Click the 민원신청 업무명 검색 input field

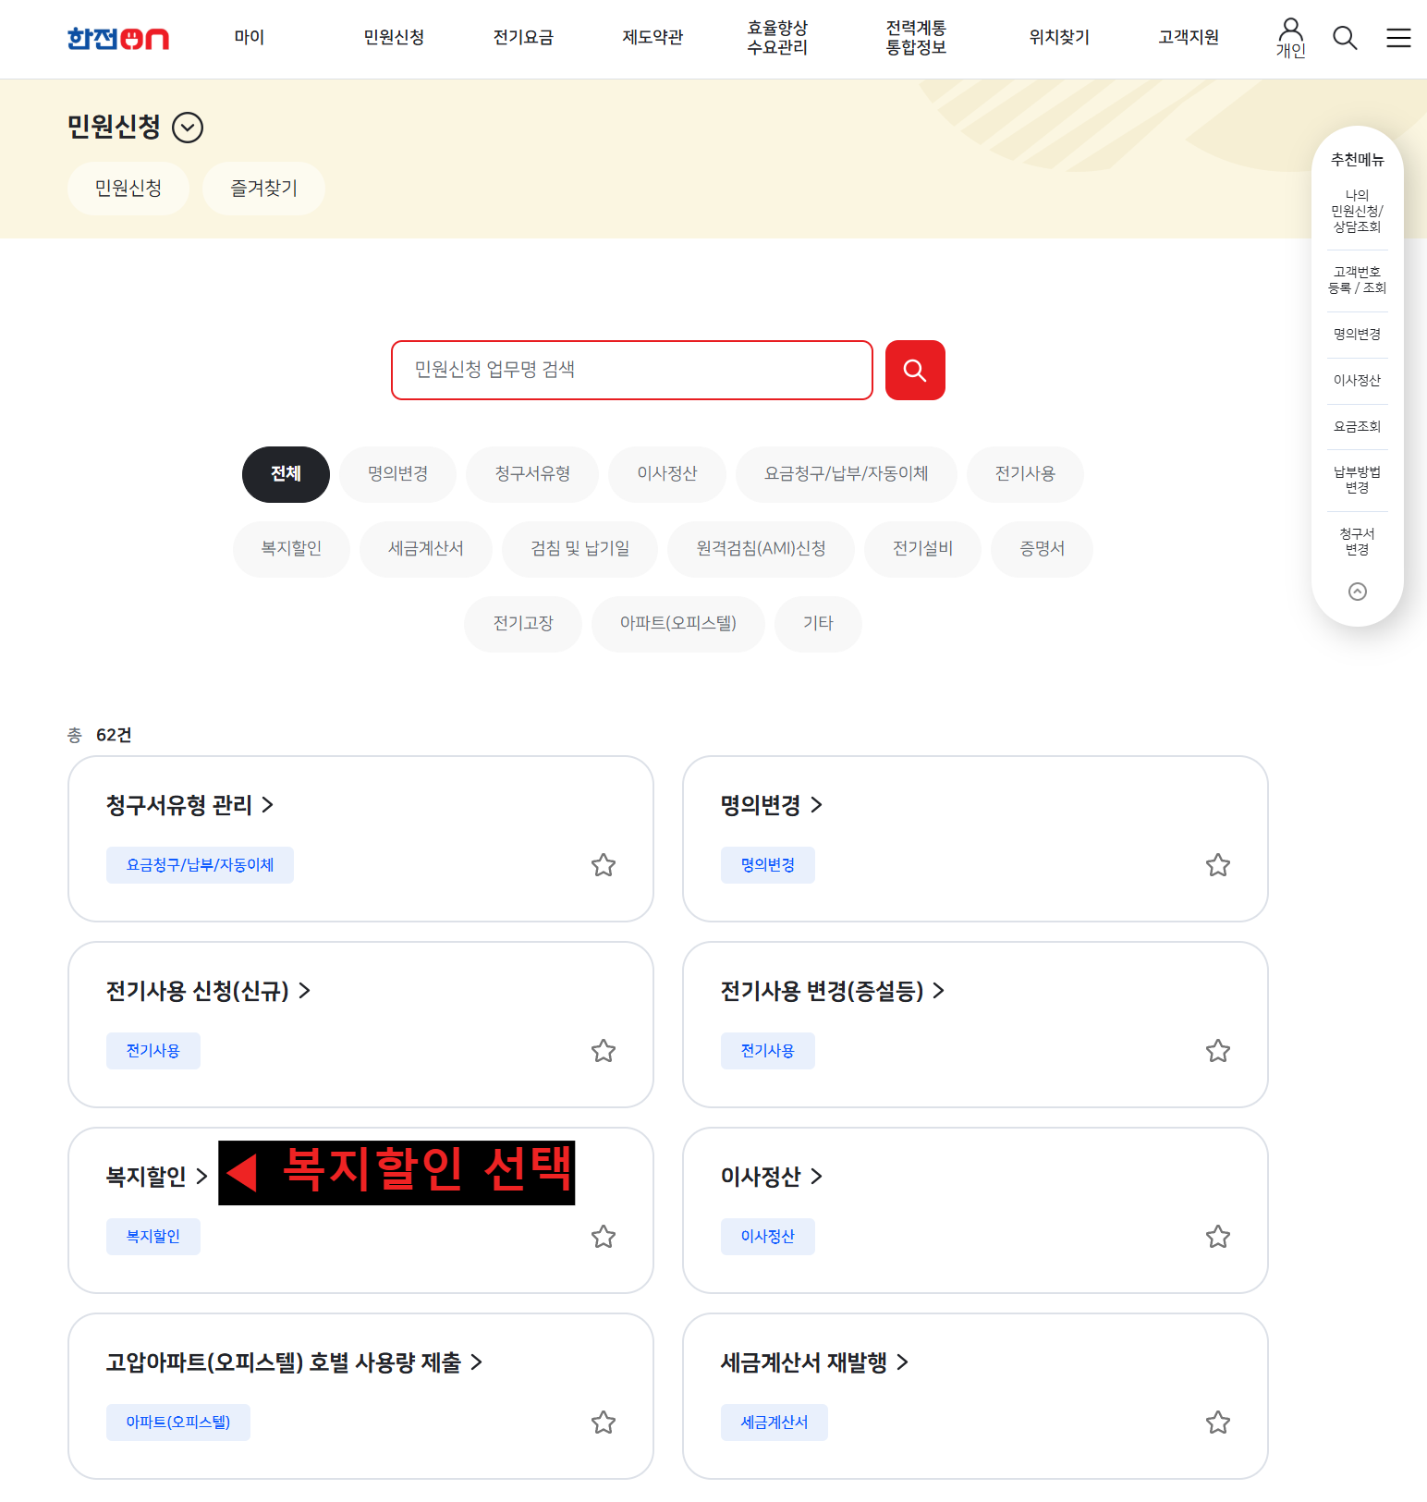(632, 370)
